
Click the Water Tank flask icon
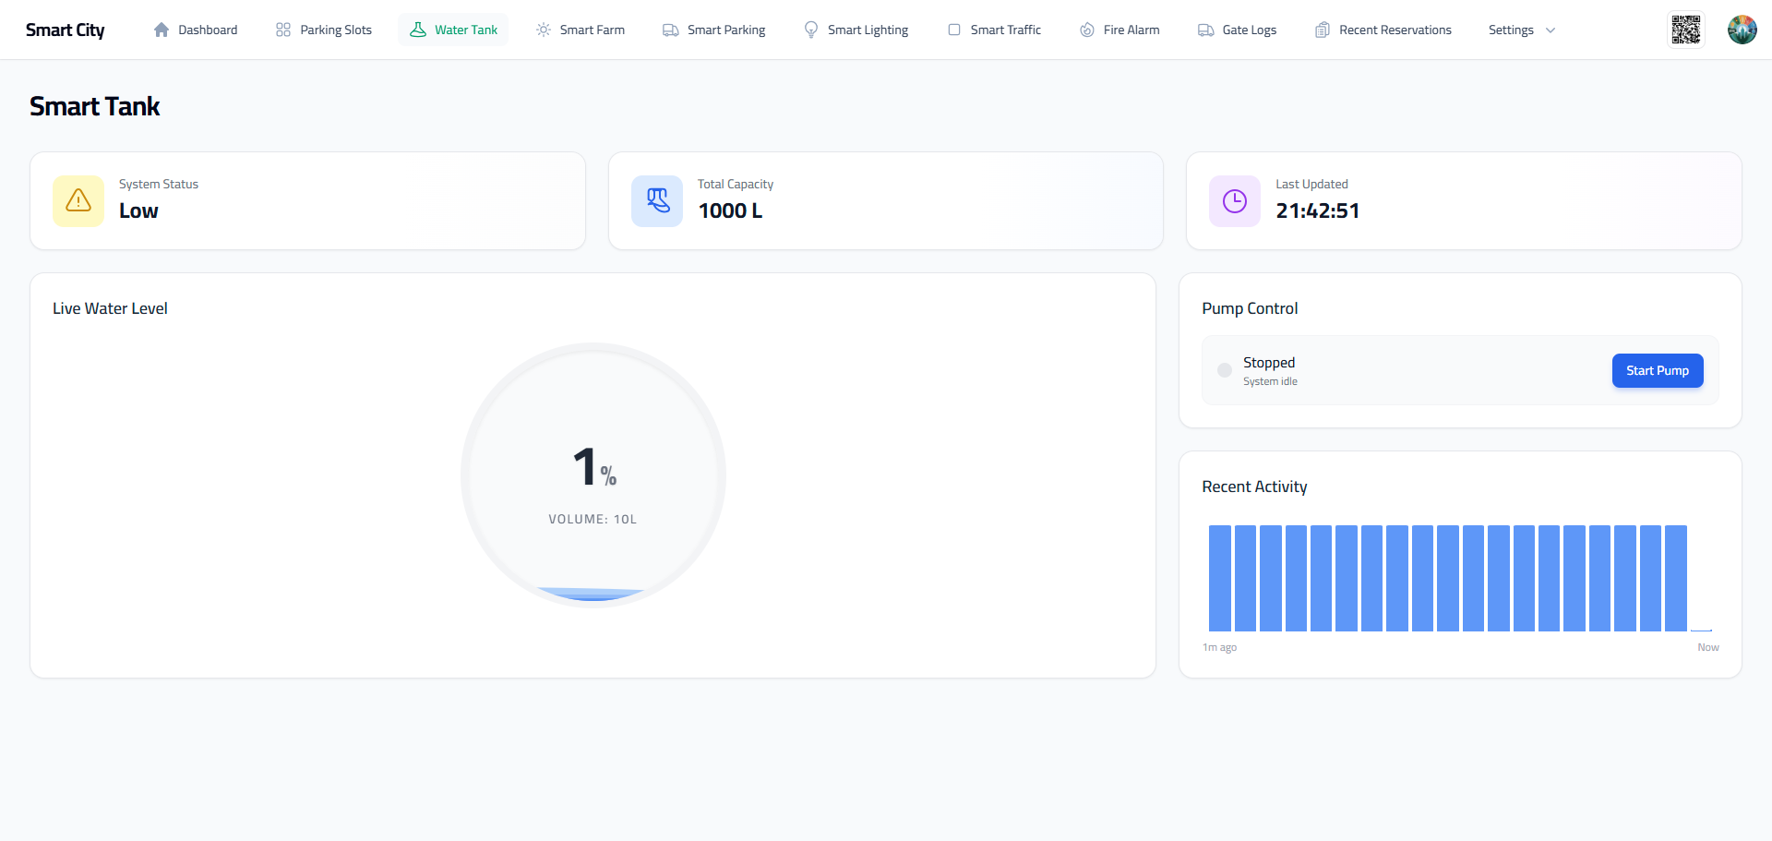tap(418, 30)
